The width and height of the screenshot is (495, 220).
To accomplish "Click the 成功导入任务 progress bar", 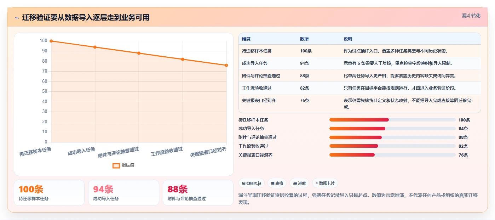I will point(392,129).
